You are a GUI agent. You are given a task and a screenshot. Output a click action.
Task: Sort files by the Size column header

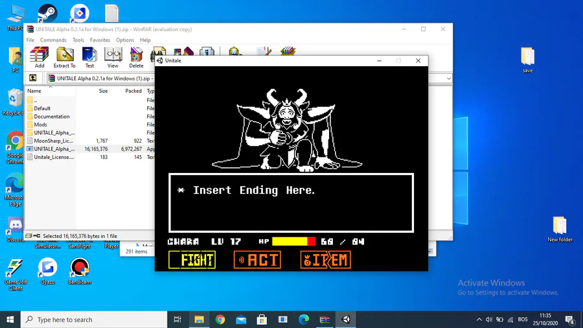click(x=93, y=91)
